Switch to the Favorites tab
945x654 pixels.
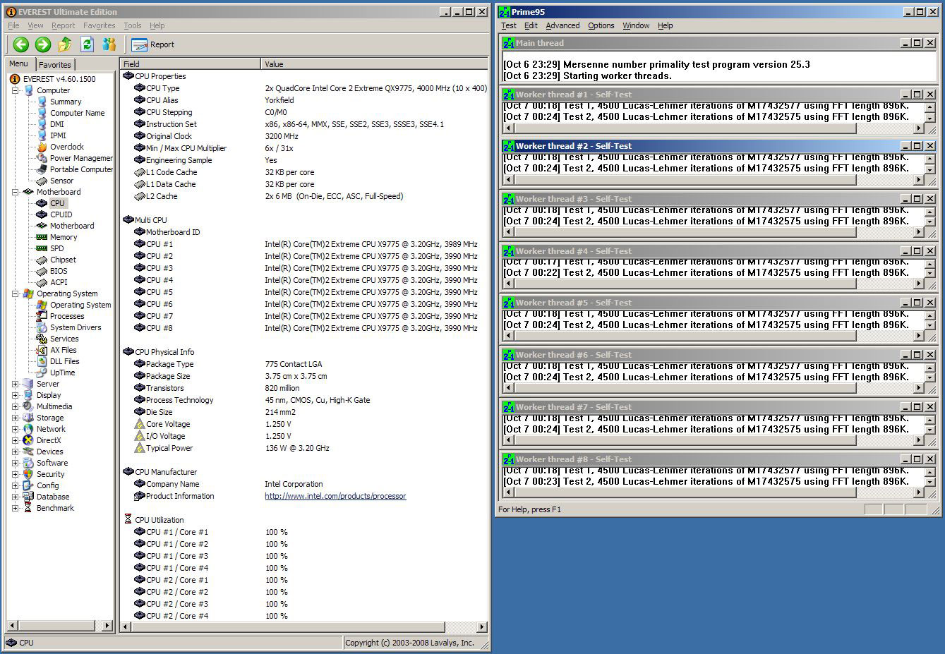pos(55,64)
